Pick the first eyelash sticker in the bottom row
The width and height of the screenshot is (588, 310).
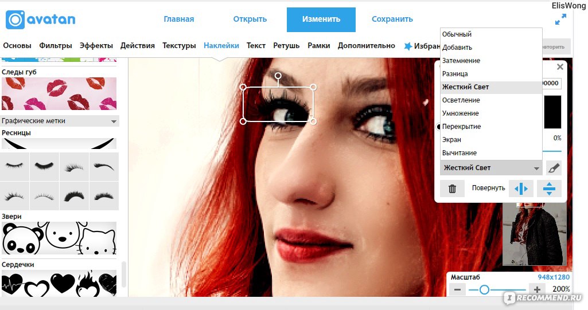point(14,196)
